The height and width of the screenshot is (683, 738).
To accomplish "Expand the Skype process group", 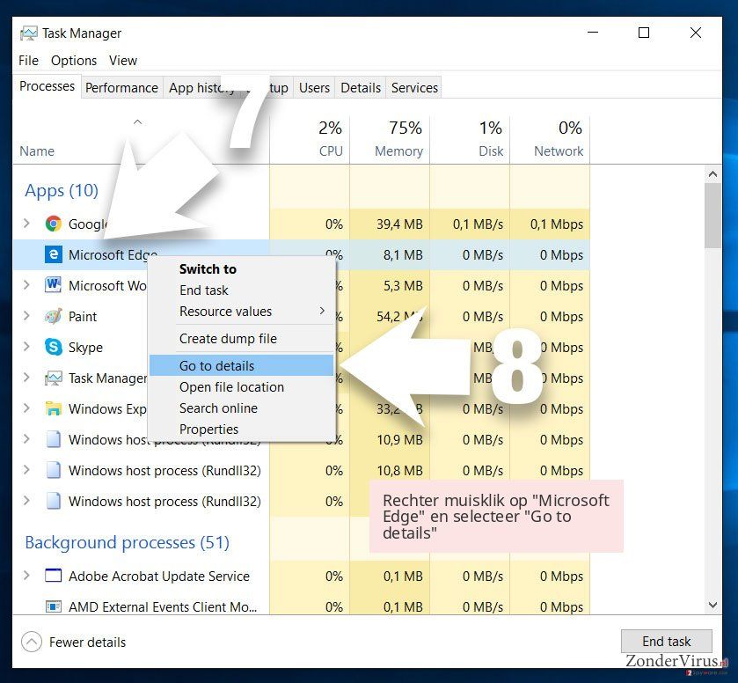I will (26, 347).
